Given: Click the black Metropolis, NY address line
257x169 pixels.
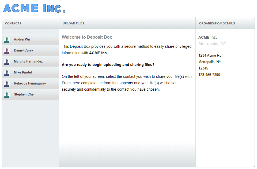Looking at the screenshot, I should point(210,62).
